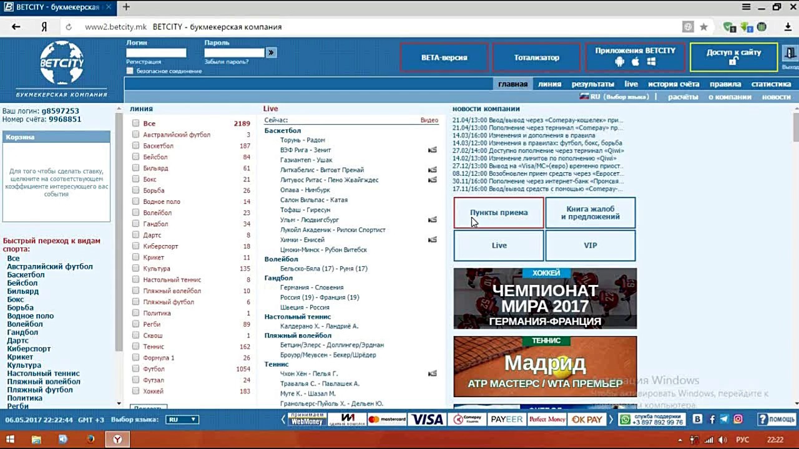
Task: Go to the 'статистика' menu tab
Action: (772, 84)
